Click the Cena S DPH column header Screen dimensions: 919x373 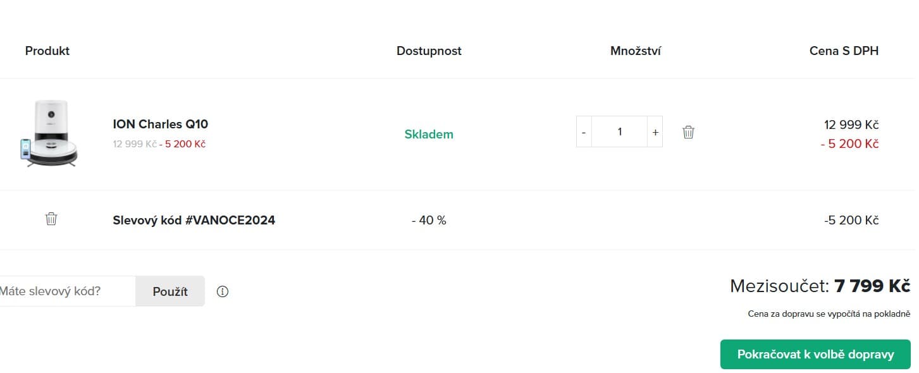(844, 51)
